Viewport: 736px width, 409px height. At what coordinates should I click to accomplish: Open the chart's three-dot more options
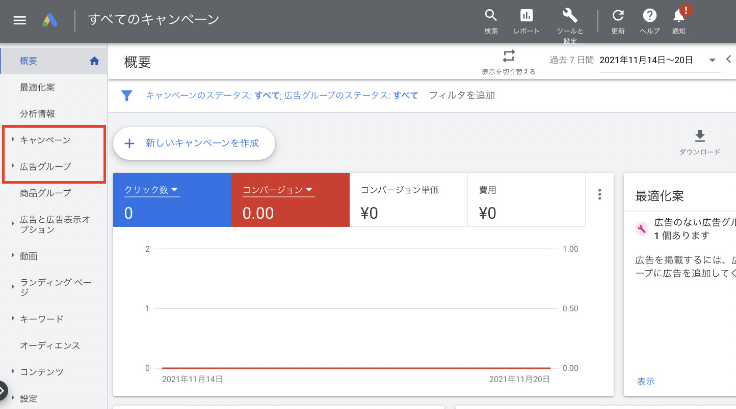[599, 194]
